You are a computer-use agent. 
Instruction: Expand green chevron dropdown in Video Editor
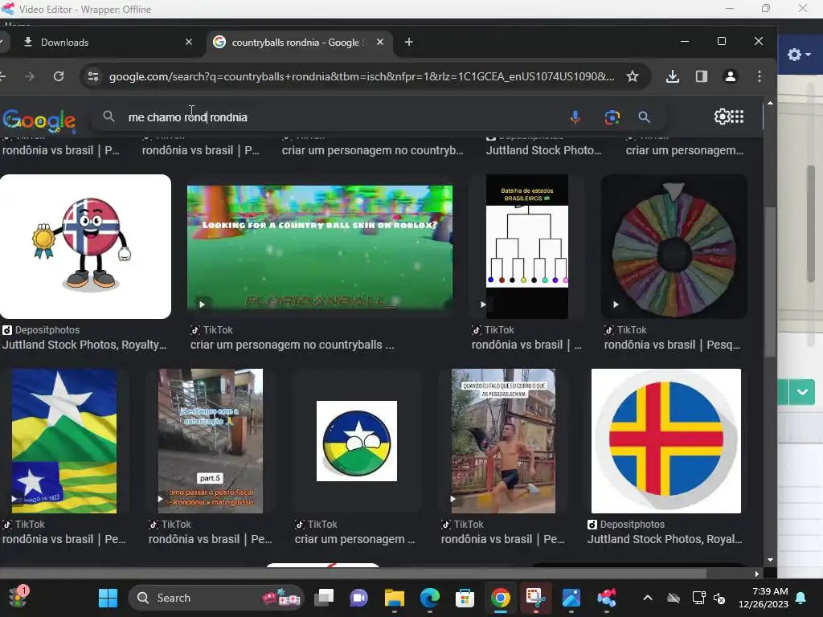tap(803, 392)
